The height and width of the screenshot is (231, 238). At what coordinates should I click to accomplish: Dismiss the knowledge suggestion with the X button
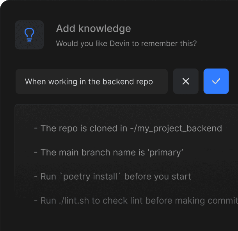click(186, 81)
